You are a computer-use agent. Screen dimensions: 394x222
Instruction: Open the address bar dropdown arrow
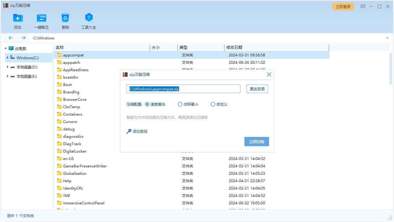pyautogui.click(x=387, y=38)
